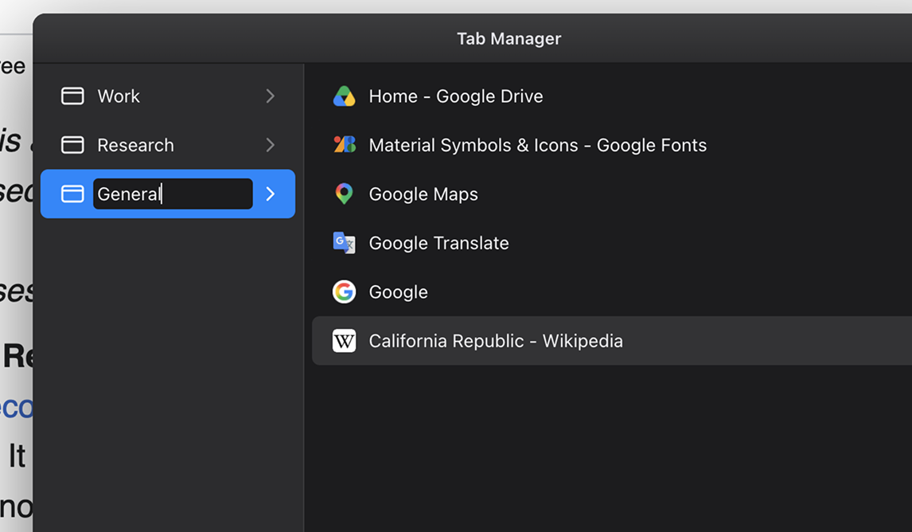Click the Google Fonts favicon icon
The width and height of the screenshot is (912, 532).
point(345,144)
